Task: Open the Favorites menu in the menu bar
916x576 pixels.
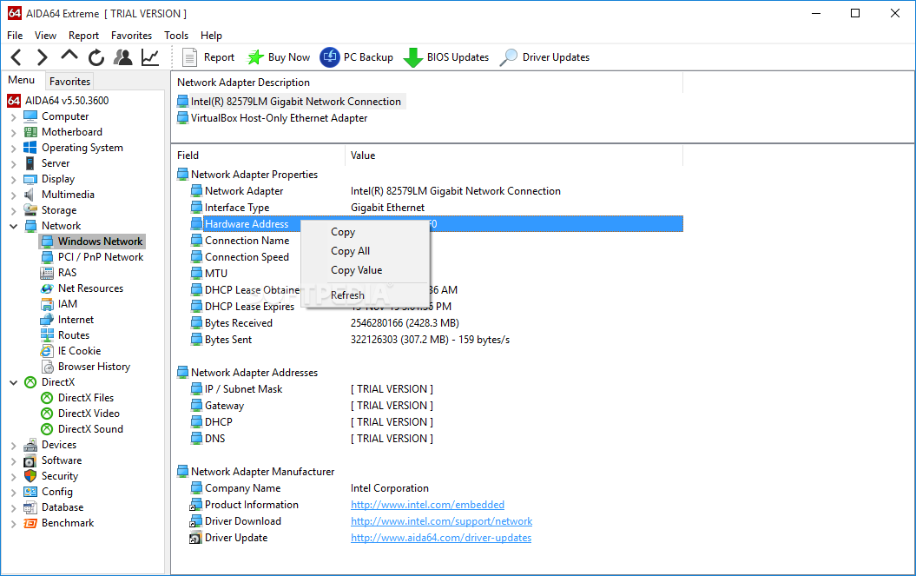Action: [x=131, y=36]
